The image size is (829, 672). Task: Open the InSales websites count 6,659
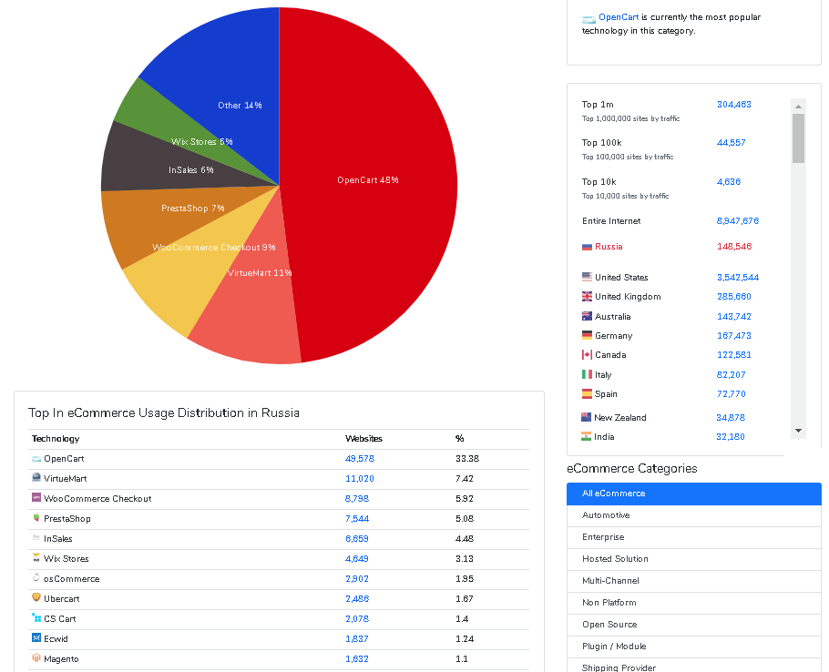pyautogui.click(x=357, y=539)
